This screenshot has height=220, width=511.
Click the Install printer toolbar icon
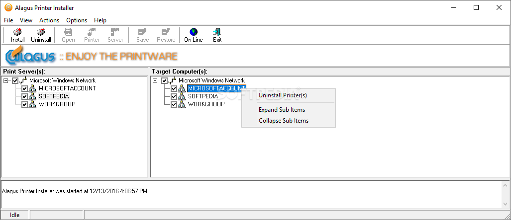point(17,32)
